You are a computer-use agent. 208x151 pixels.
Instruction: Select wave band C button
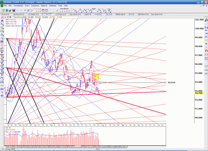click(69, 11)
